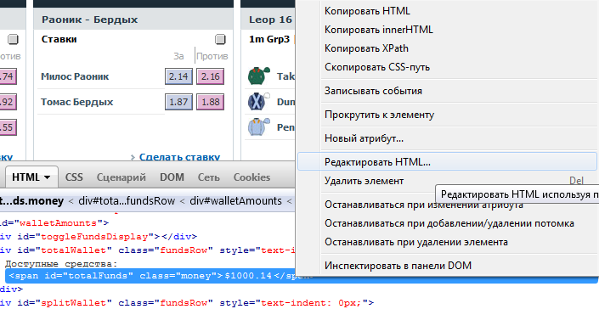Click light blue jockey silks icon
This screenshot has width=599, height=309.
[258, 126]
